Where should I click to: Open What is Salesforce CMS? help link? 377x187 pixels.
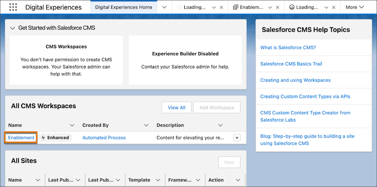pyautogui.click(x=288, y=47)
